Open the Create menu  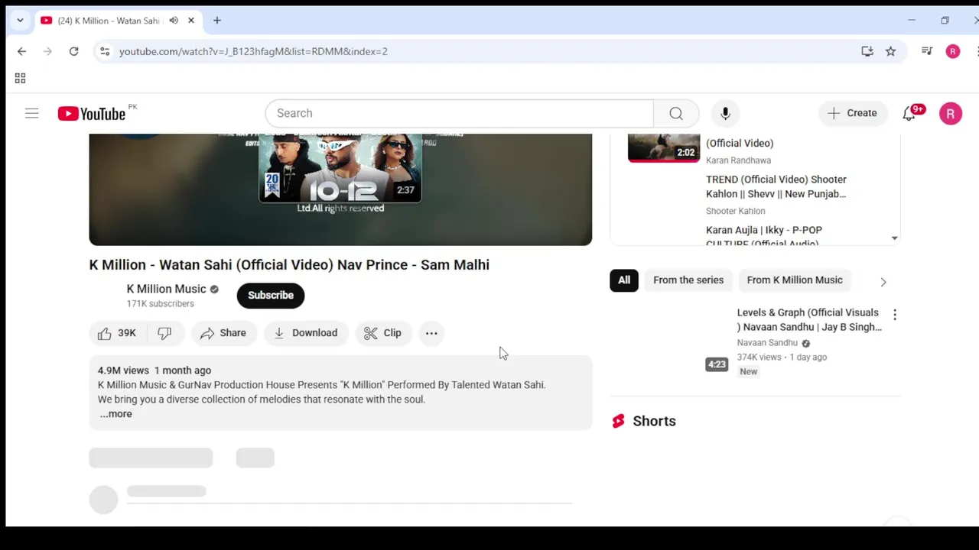tap(853, 113)
